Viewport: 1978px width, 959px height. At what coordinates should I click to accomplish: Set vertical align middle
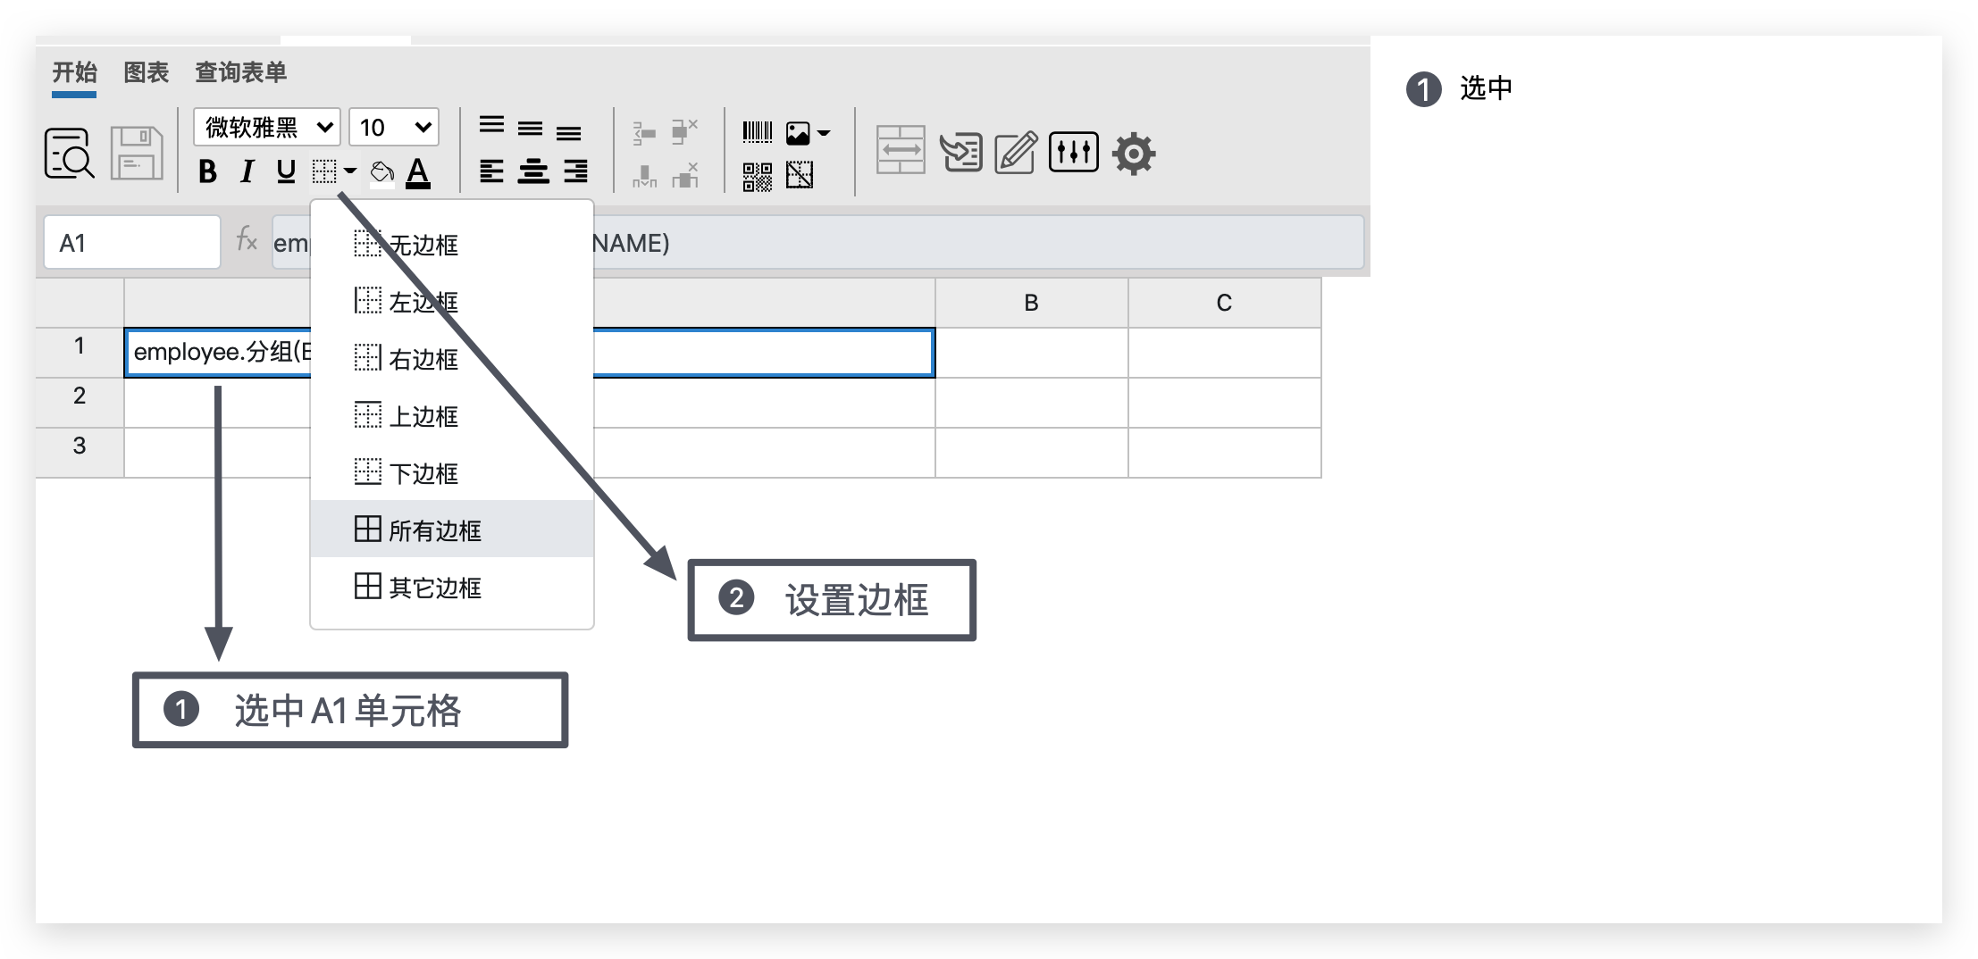pyautogui.click(x=530, y=129)
